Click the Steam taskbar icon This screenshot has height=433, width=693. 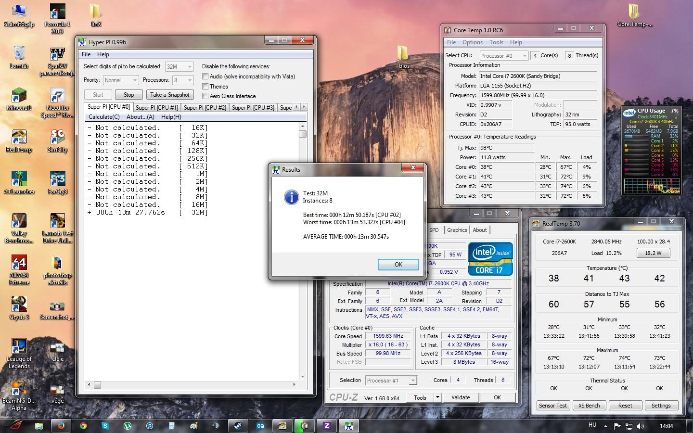238,425
